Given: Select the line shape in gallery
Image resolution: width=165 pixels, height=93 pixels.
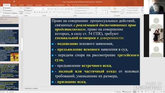Looking at the screenshot, I should pos(99,8).
